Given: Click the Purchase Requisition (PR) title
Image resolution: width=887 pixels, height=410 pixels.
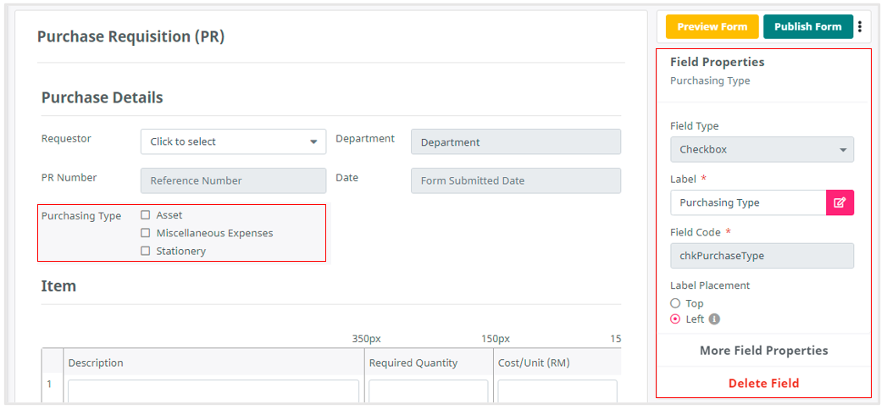Looking at the screenshot, I should (x=130, y=36).
